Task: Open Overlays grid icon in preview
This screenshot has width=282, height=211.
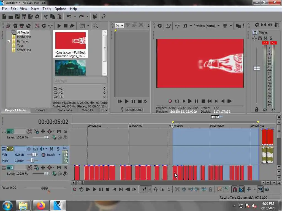Action: coord(225,26)
